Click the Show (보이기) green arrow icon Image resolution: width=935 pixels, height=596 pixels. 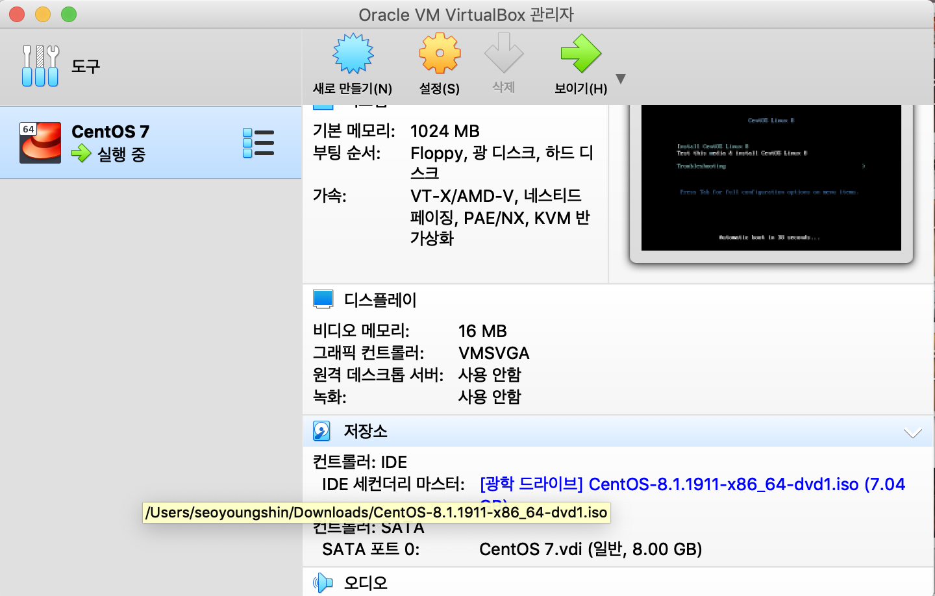click(x=581, y=53)
